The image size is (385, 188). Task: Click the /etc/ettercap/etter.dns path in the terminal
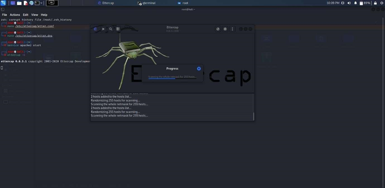(x=34, y=36)
